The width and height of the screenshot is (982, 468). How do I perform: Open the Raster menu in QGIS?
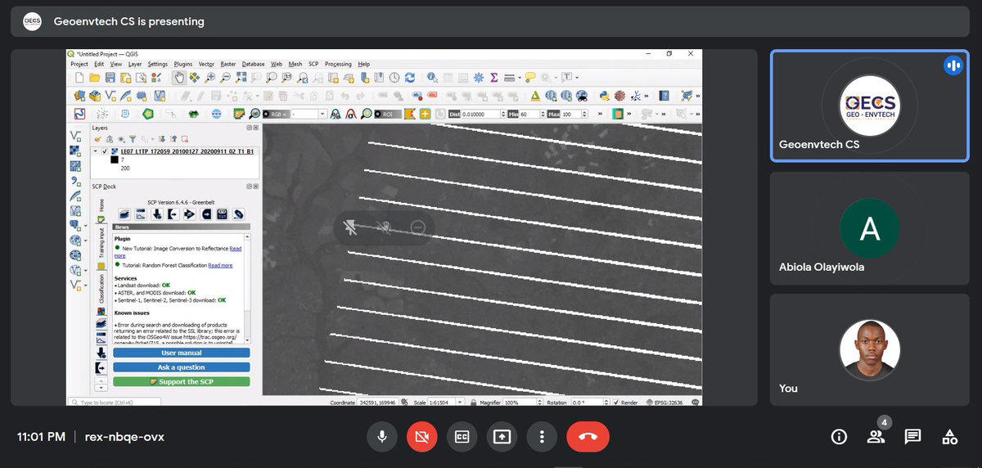[x=228, y=64]
